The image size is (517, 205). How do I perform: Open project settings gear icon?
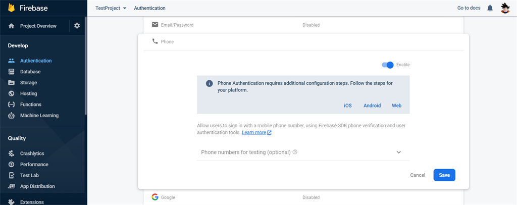click(77, 25)
